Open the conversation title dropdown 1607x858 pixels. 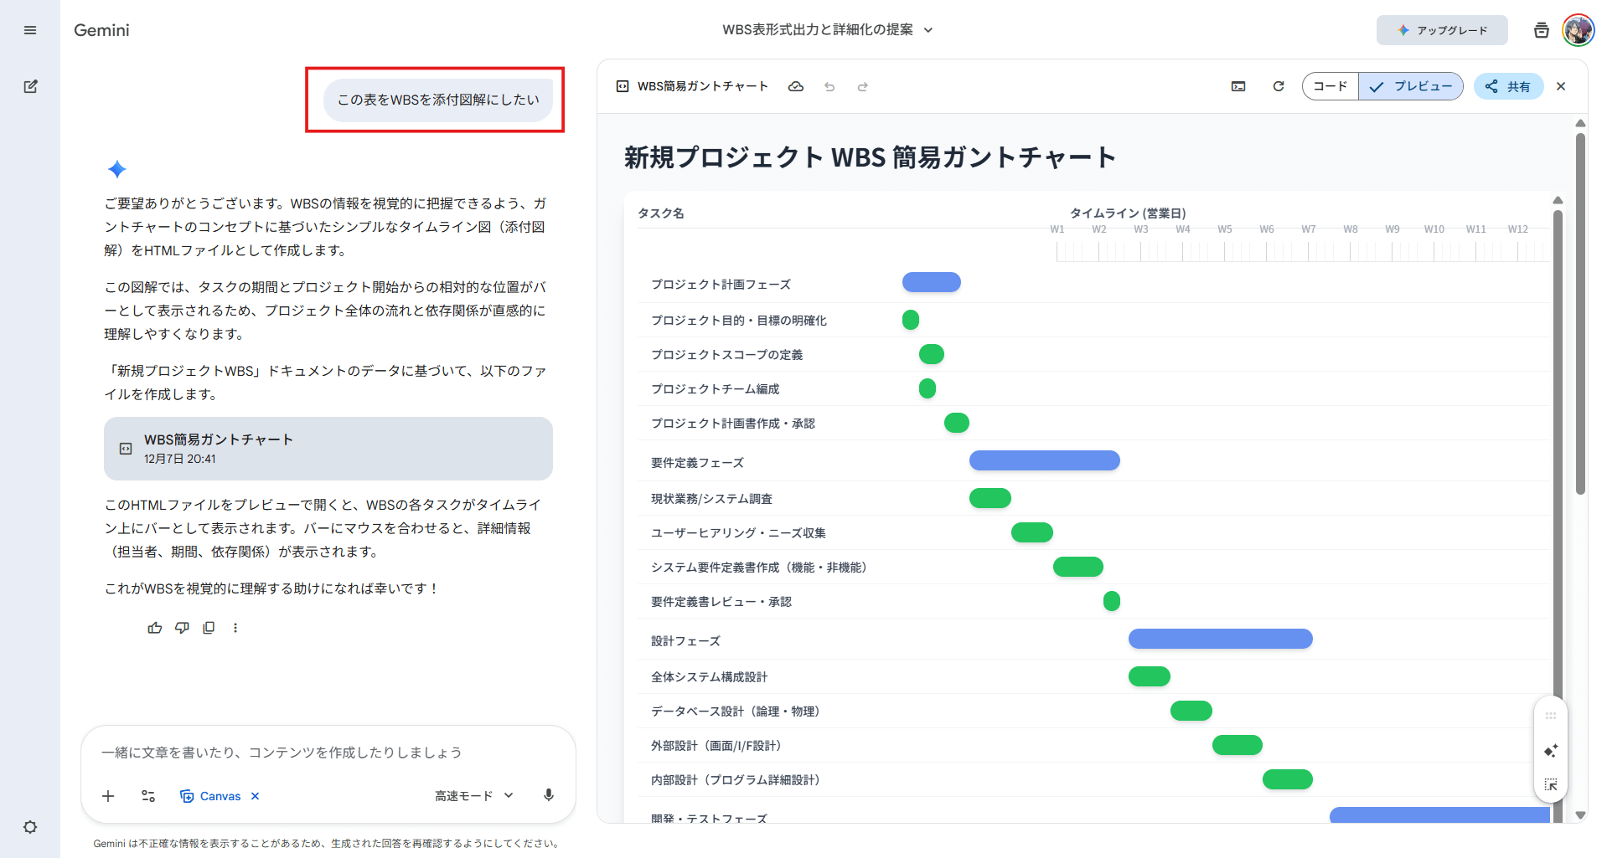(927, 29)
